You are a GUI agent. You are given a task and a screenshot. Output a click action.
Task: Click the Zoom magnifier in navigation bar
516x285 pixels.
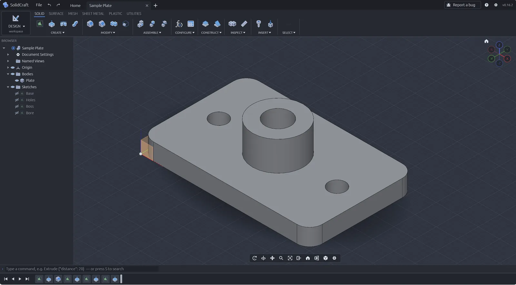point(281,258)
